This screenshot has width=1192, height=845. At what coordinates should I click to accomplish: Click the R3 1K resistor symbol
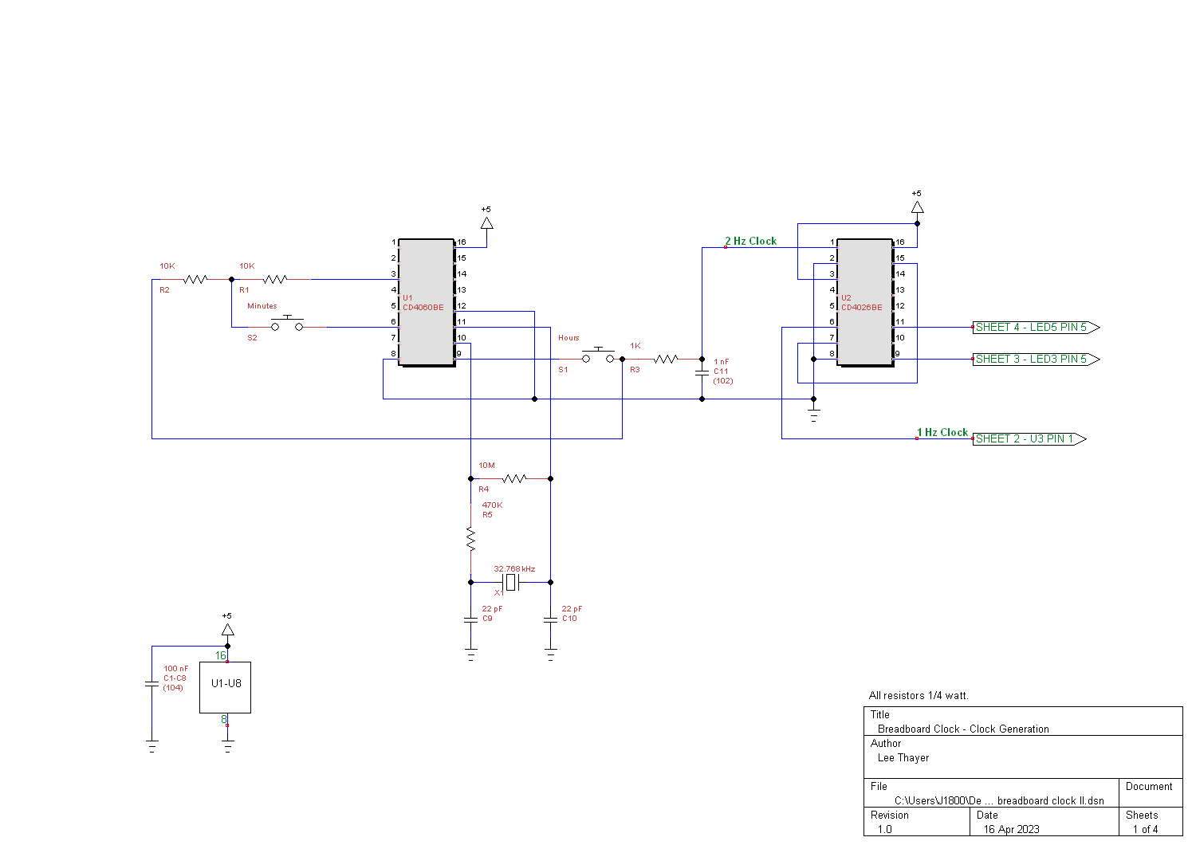tap(666, 359)
